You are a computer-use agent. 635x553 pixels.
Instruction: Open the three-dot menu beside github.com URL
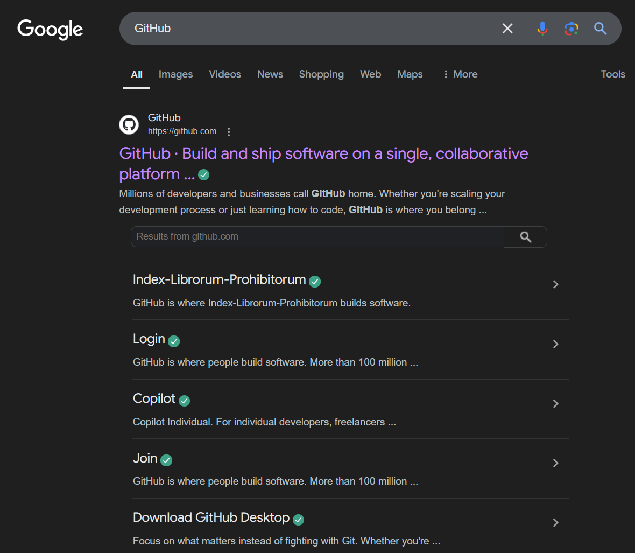pyautogui.click(x=229, y=132)
